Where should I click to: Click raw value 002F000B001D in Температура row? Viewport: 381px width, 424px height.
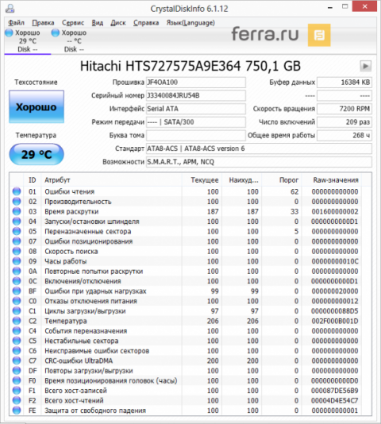[335, 321]
